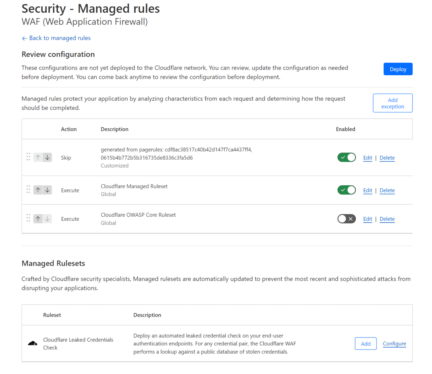The image size is (432, 374).
Task: Move the Cloudflare Managed Ruleset up
Action: 38,189
